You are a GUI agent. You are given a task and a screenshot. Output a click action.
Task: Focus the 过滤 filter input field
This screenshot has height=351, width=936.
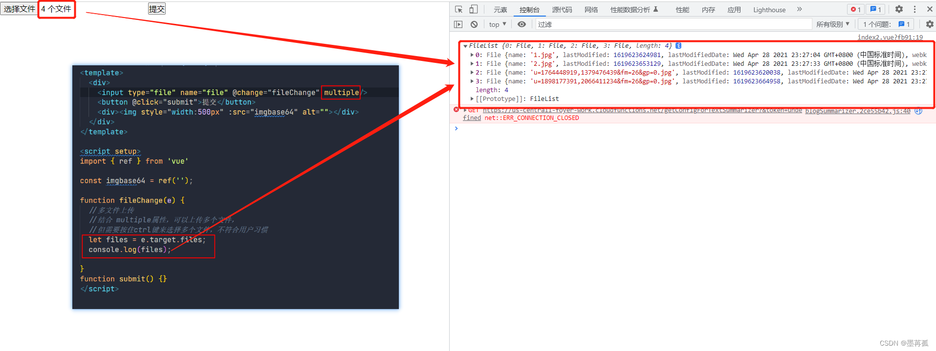[x=673, y=24]
